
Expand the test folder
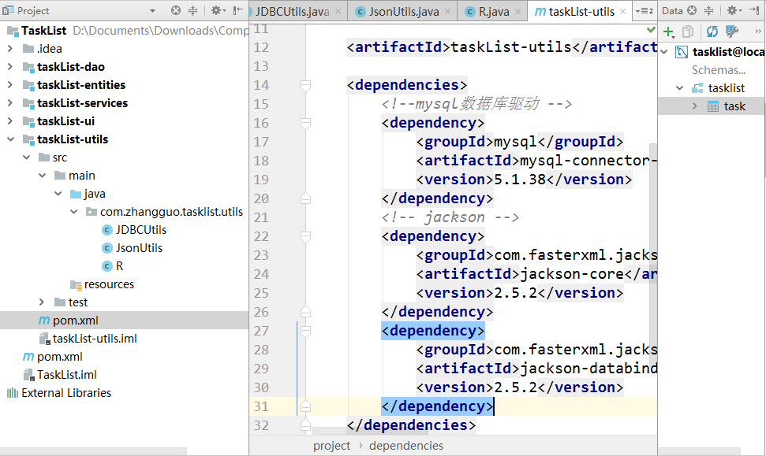42,302
